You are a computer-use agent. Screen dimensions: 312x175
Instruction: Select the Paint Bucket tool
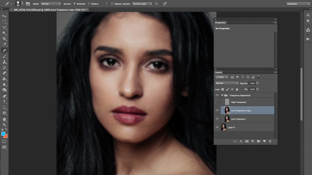4,79
